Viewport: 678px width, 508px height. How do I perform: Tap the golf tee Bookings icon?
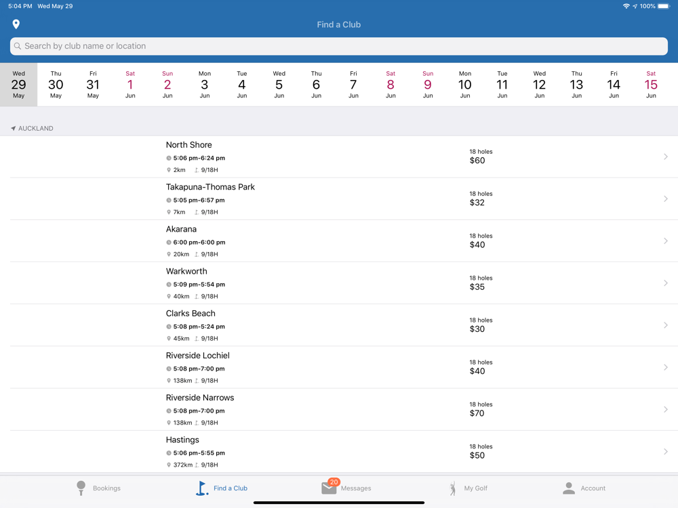point(81,488)
